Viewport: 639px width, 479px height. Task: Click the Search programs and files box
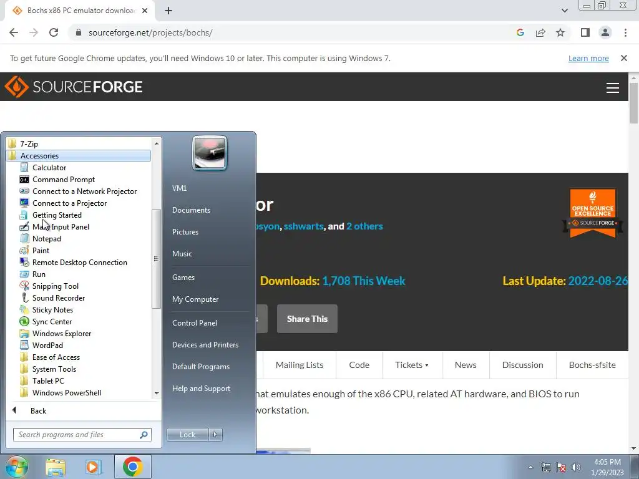coord(82,435)
